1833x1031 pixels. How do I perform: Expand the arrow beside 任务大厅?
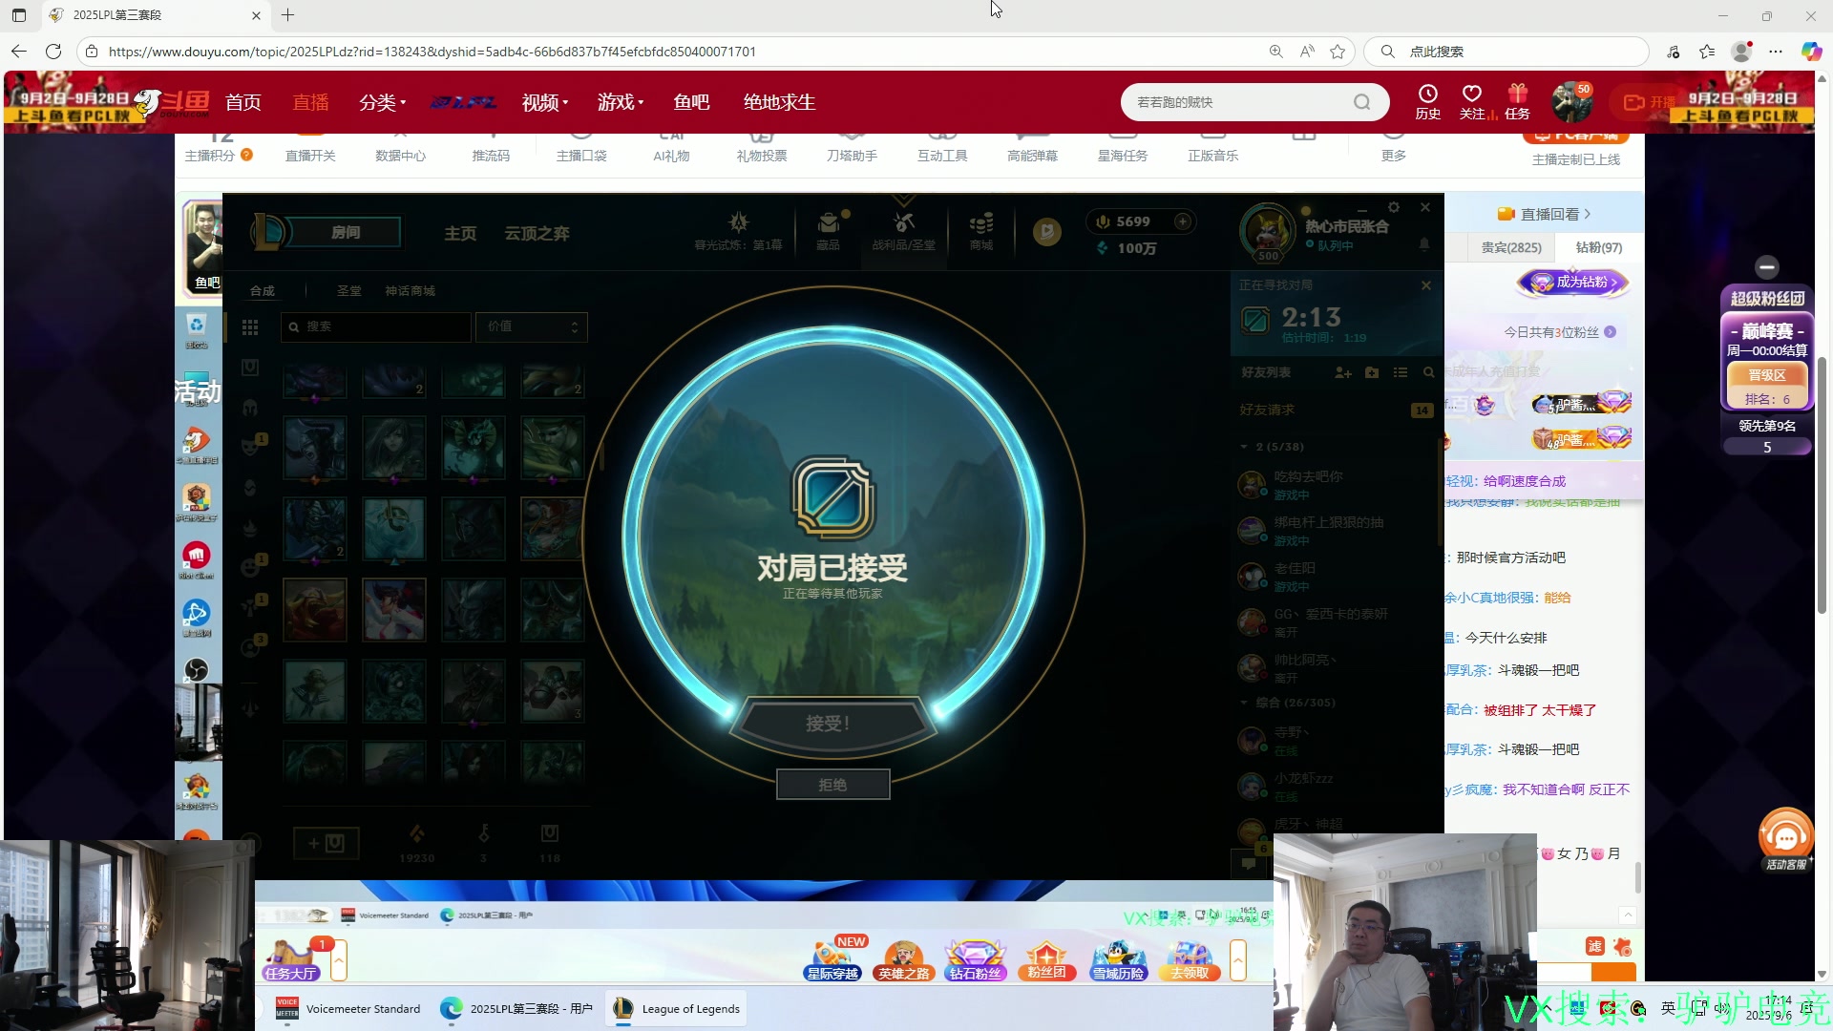pos(339,959)
